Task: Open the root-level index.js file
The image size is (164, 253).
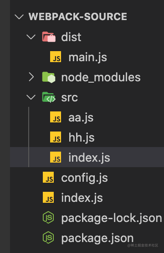Action: 82,198
